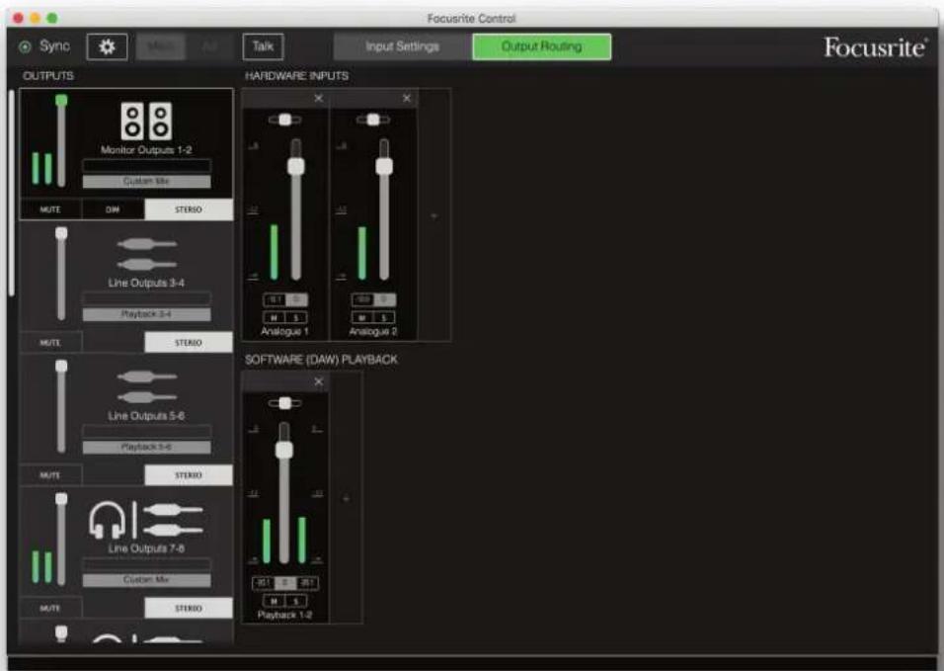
Task: Select the Line Outputs 7-8 headphone icon
Action: pos(108,520)
